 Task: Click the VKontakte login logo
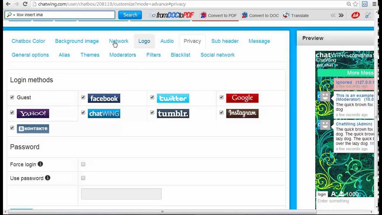33,129
